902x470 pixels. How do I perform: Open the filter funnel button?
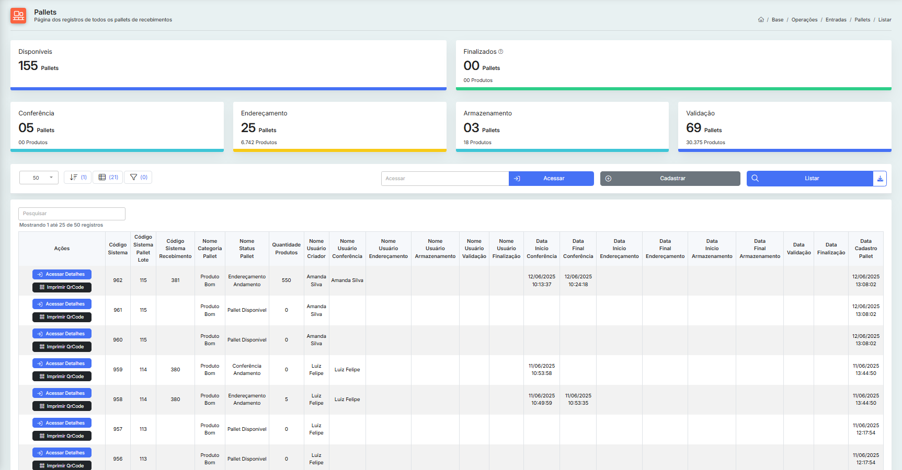click(138, 178)
